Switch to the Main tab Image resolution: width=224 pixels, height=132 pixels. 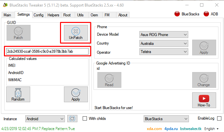click(8, 15)
